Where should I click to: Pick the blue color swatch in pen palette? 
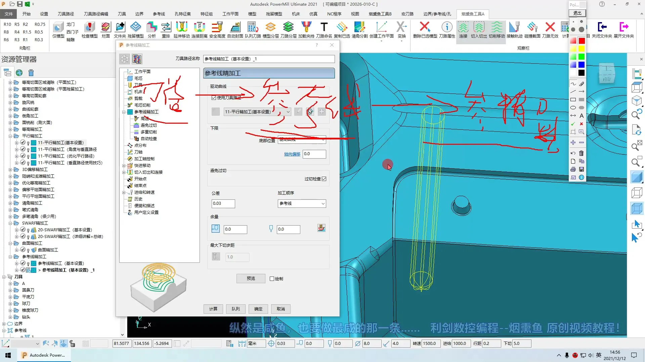tap(582, 65)
